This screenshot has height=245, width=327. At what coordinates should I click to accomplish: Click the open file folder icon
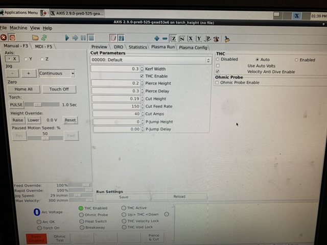35,37
